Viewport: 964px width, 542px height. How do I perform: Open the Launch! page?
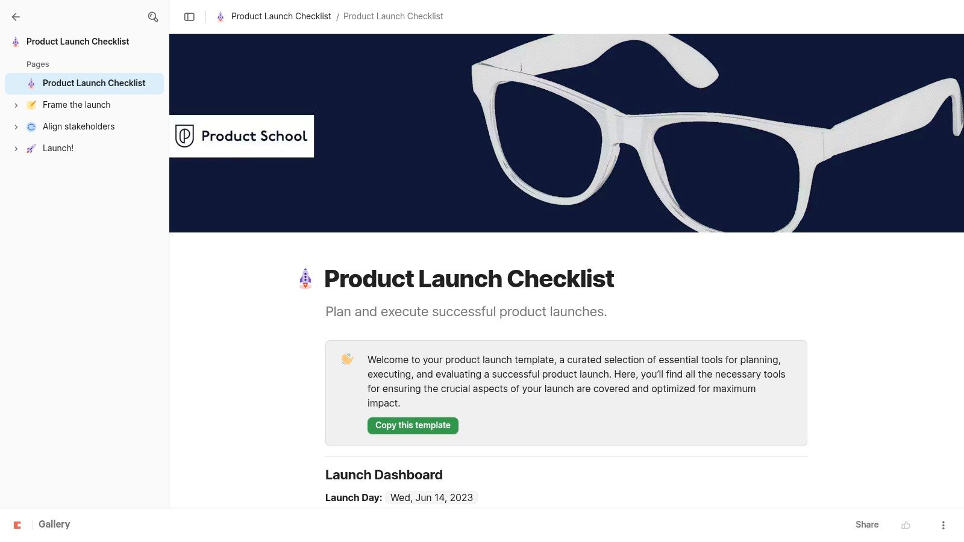pos(58,148)
